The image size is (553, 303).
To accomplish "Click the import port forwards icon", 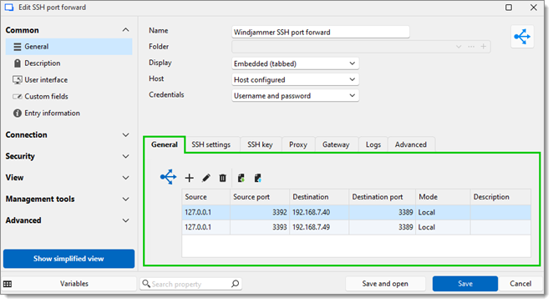I will [x=241, y=178].
